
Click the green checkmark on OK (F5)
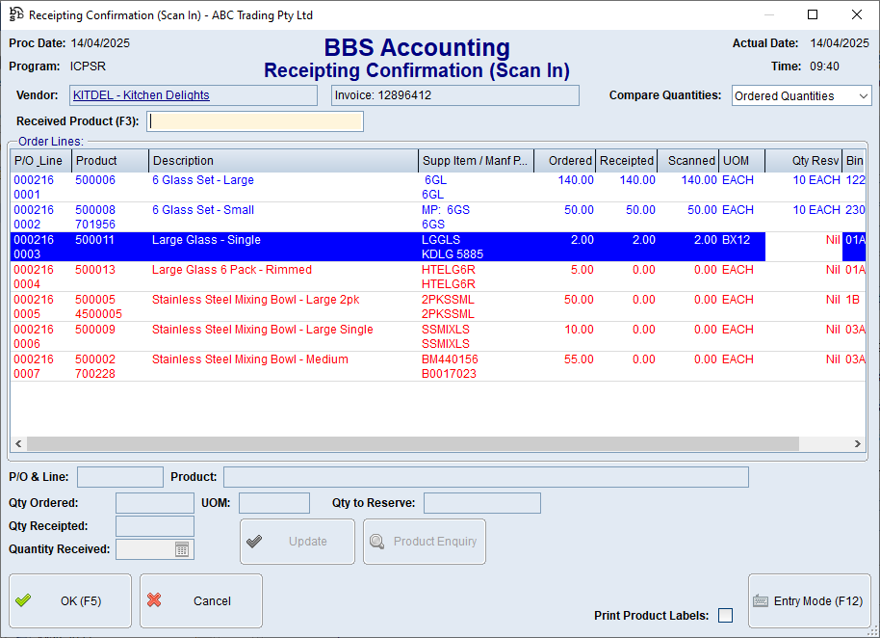point(23,600)
